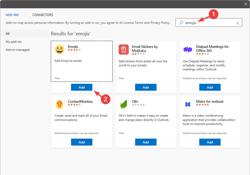Image resolution: width=250 pixels, height=175 pixels.
Task: Click the Emojis star rating
Action: coord(74,50)
